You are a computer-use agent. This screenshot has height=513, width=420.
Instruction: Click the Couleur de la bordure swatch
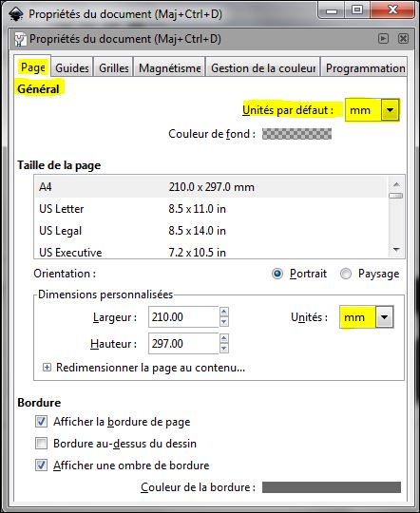coord(332,486)
